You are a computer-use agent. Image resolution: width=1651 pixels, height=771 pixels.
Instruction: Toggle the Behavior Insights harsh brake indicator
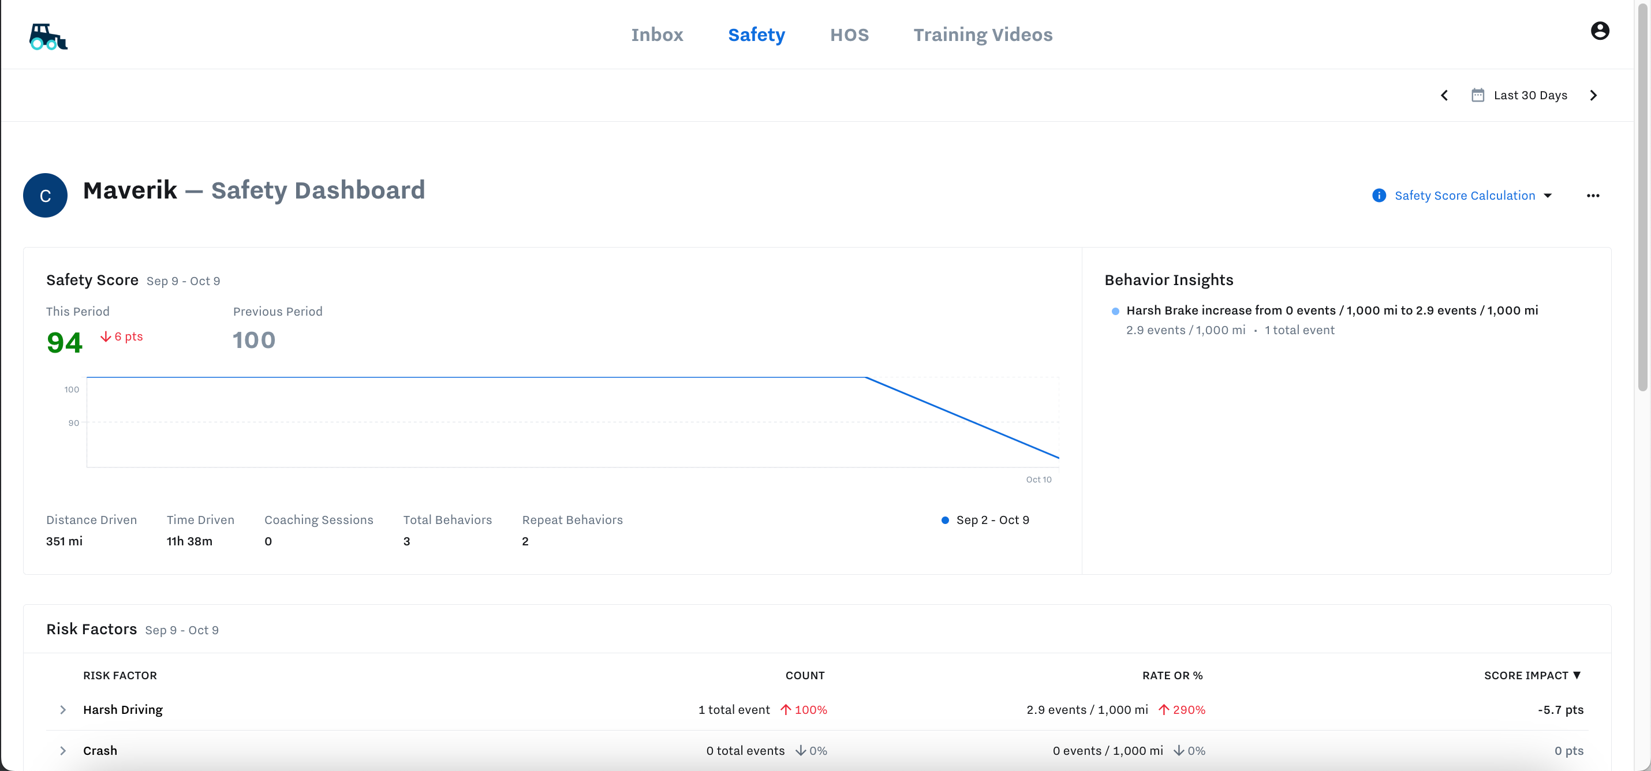[1114, 310]
